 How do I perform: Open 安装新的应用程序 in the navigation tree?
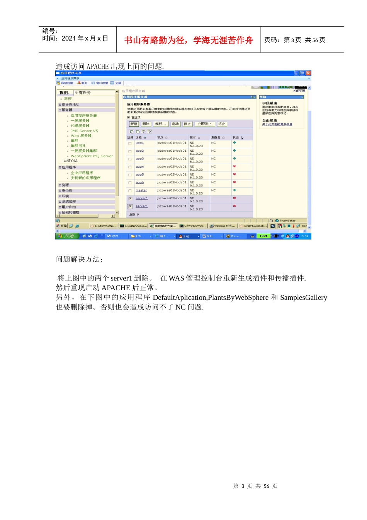[x=86, y=178]
